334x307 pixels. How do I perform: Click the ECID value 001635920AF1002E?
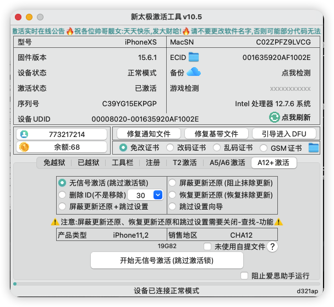276,58
